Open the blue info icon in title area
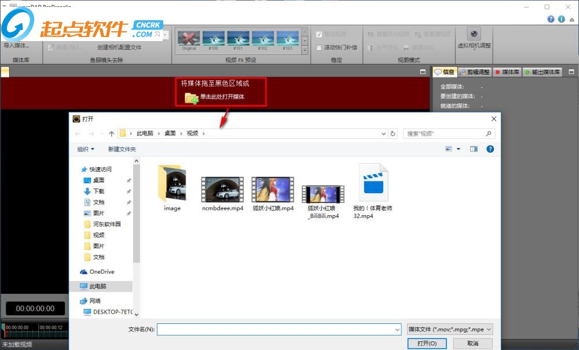 coord(561,19)
